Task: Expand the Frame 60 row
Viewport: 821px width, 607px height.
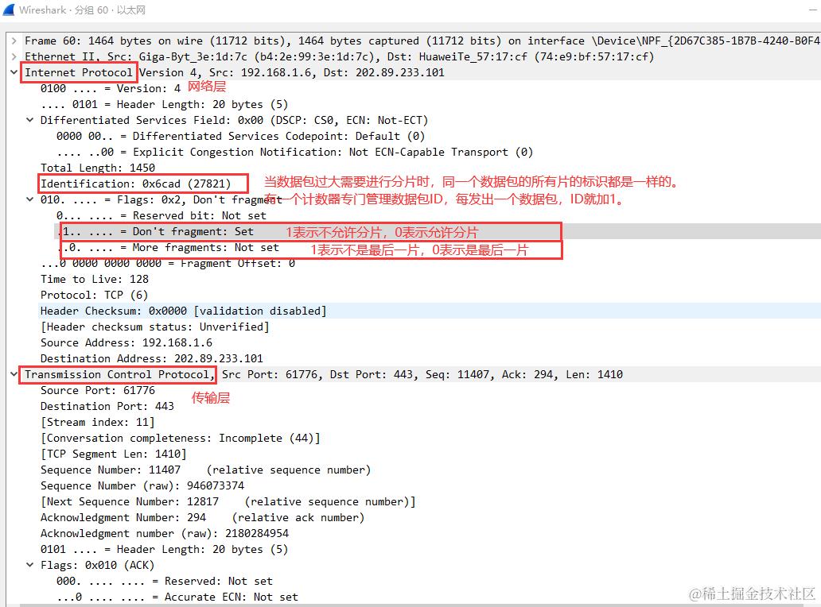Action: pos(14,41)
